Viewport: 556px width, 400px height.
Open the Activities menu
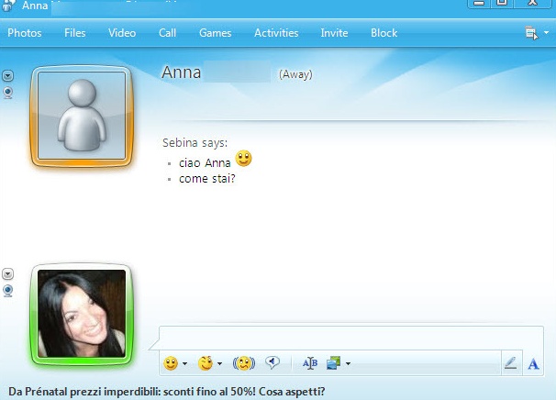276,33
